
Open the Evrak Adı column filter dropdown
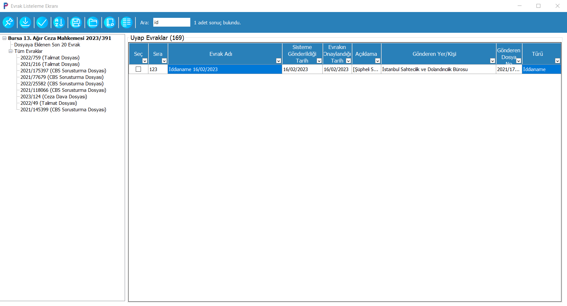(x=278, y=61)
